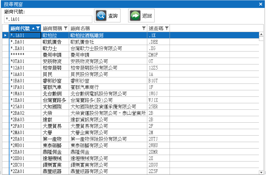Sort by 速查碼 column header

point(156,28)
